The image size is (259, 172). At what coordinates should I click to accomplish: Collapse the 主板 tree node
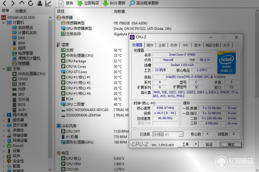coord(3,69)
